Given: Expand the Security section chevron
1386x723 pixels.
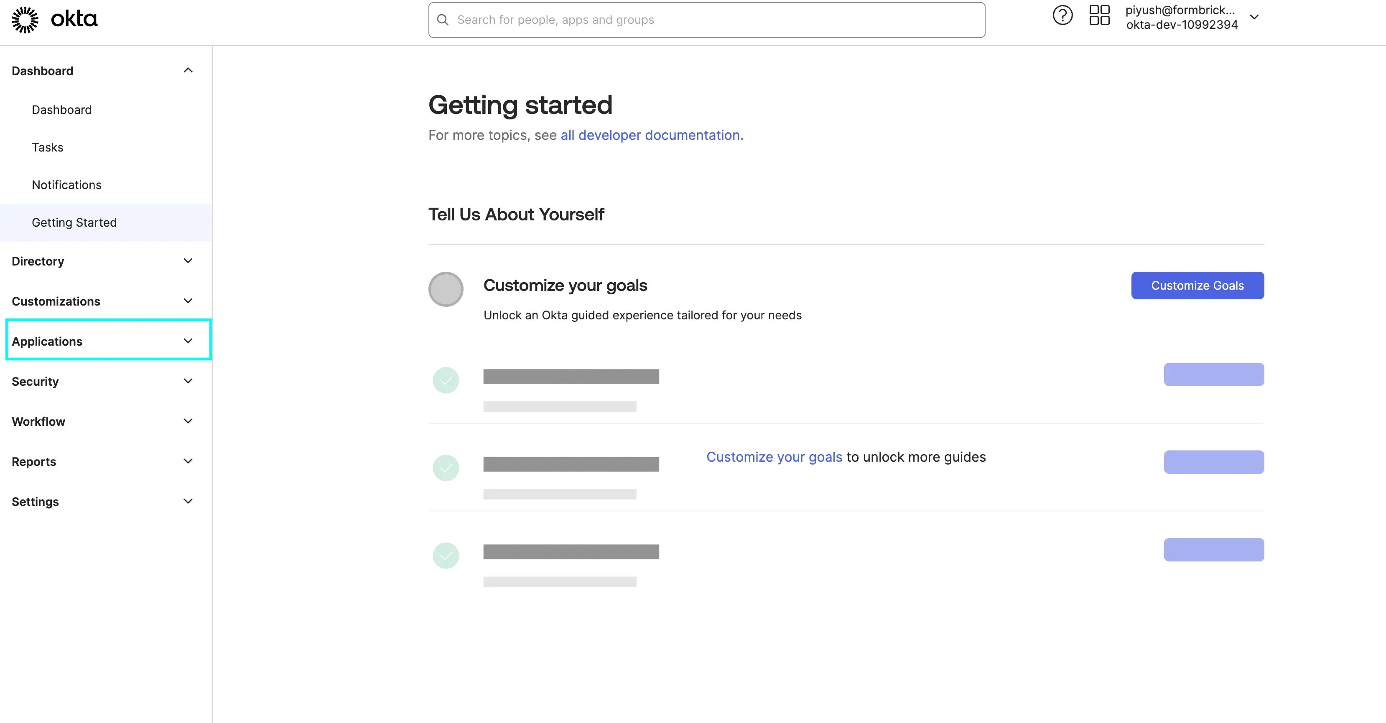Looking at the screenshot, I should click(188, 381).
